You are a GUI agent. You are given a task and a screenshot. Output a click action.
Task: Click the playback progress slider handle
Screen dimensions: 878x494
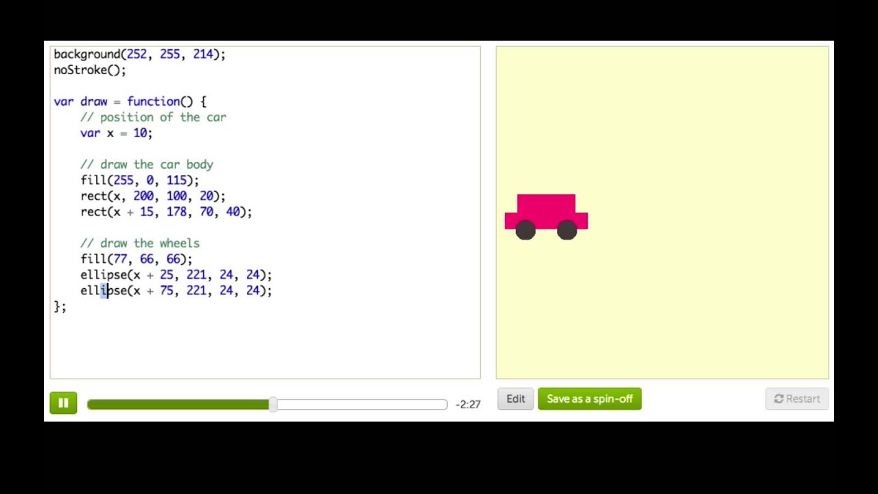(273, 405)
